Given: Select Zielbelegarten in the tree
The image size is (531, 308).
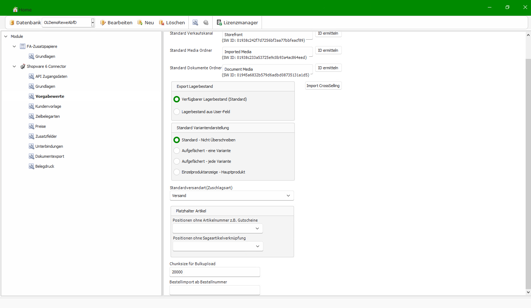Looking at the screenshot, I should click(47, 116).
